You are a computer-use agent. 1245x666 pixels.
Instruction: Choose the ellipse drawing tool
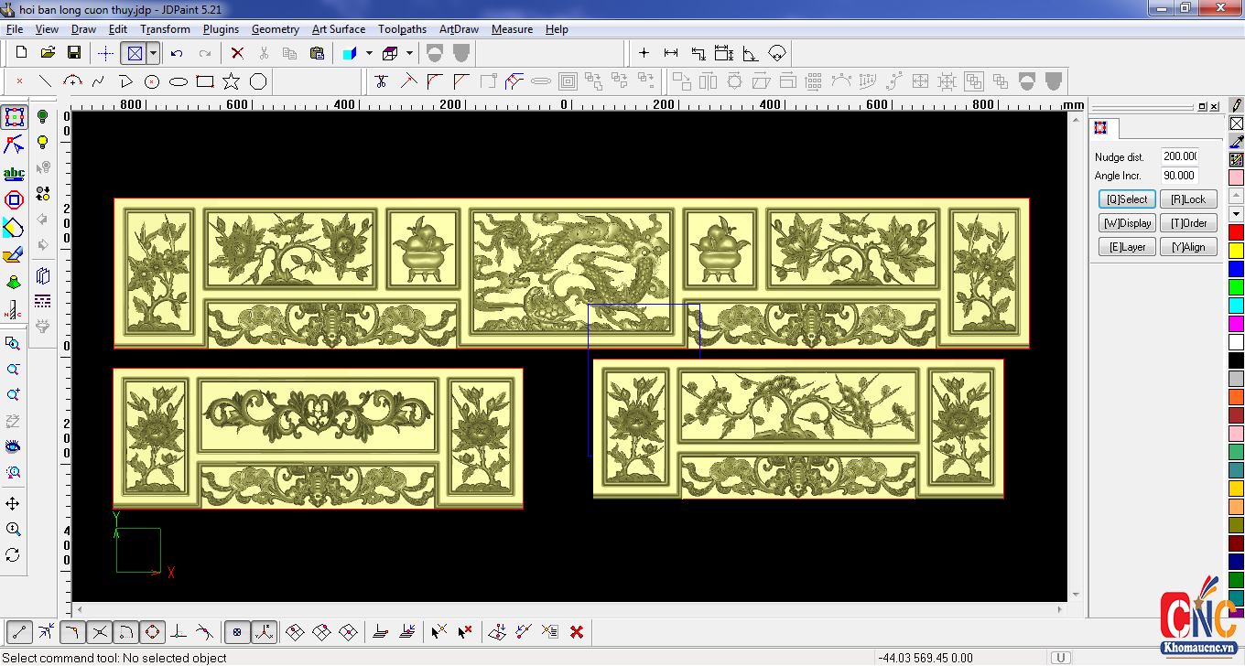point(179,81)
